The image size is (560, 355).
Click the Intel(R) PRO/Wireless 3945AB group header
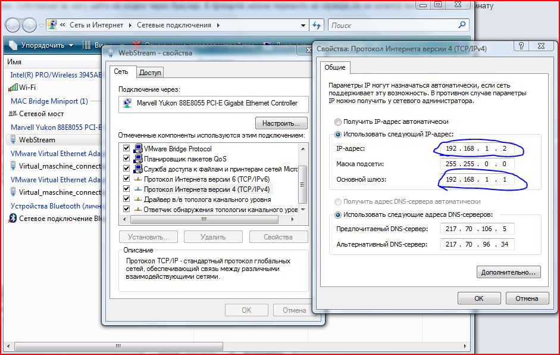(56, 75)
